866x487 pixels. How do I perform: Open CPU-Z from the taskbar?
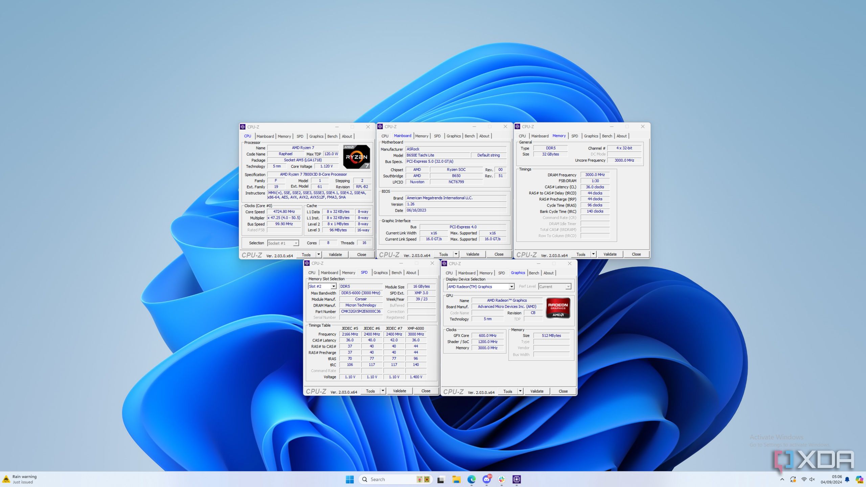pos(517,479)
